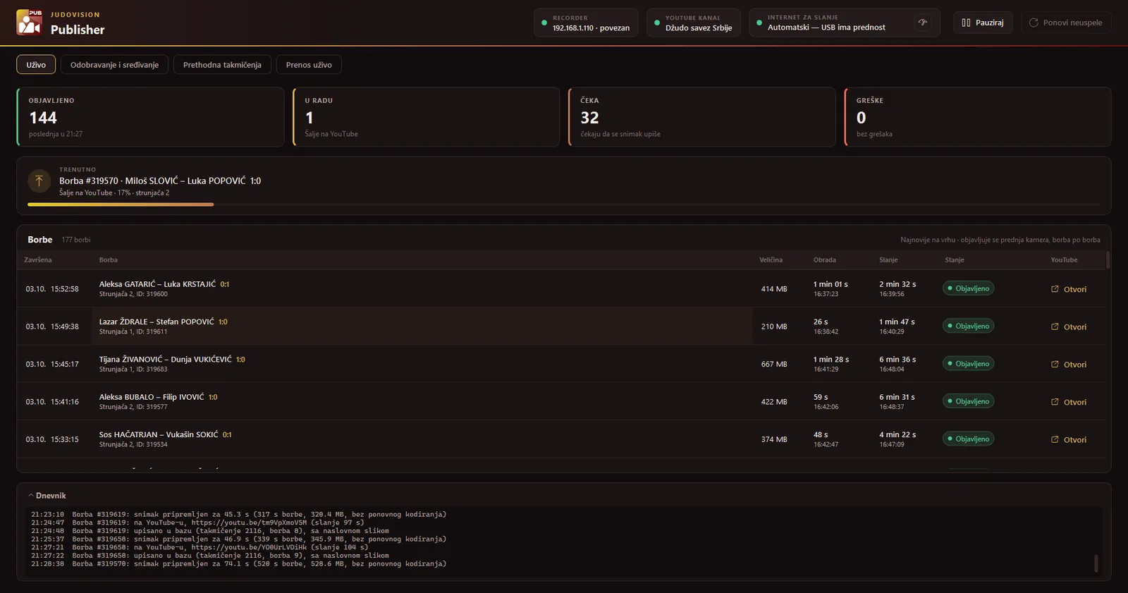Click the Objavljeno badge in the HAČATRJAN – SOKIĆ row
Viewport: 1128px width, 593px height.
tap(969, 439)
